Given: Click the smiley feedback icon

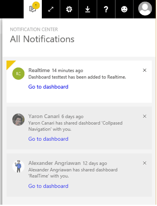Looking at the screenshot, I should click(x=124, y=9).
